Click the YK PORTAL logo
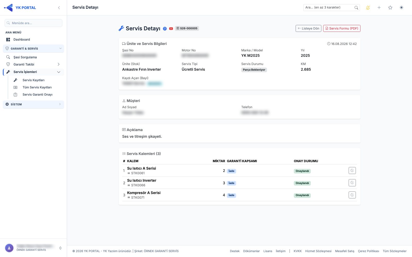Image resolution: width=412 pixels, height=257 pixels. (x=20, y=8)
